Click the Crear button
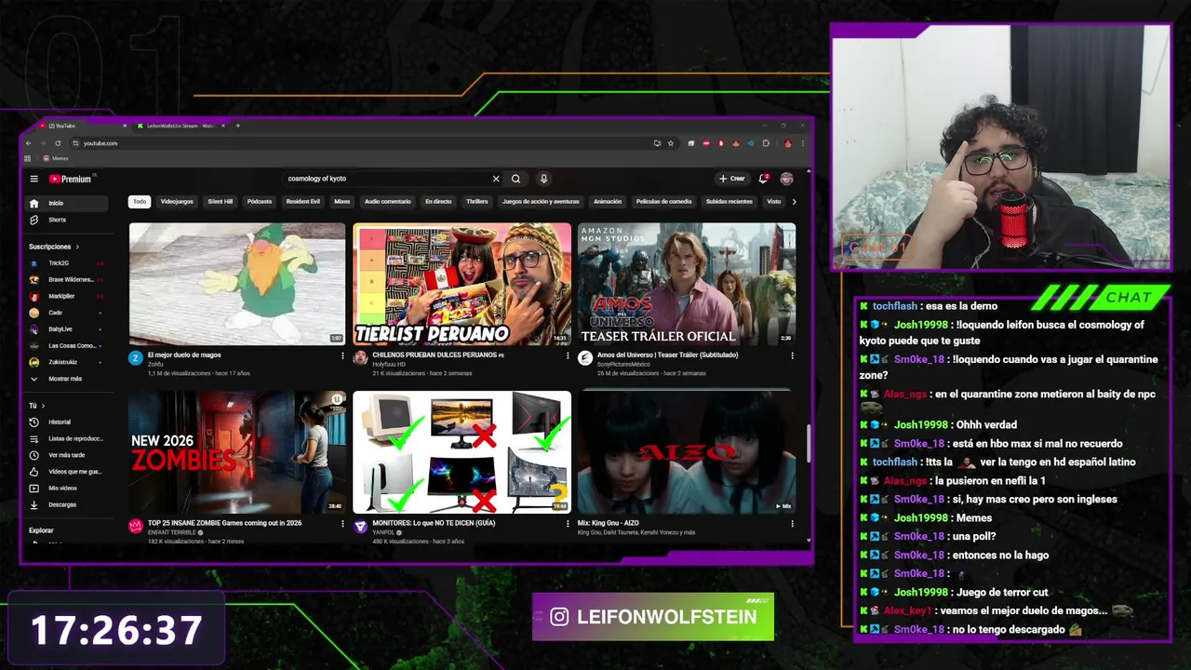 tap(732, 179)
